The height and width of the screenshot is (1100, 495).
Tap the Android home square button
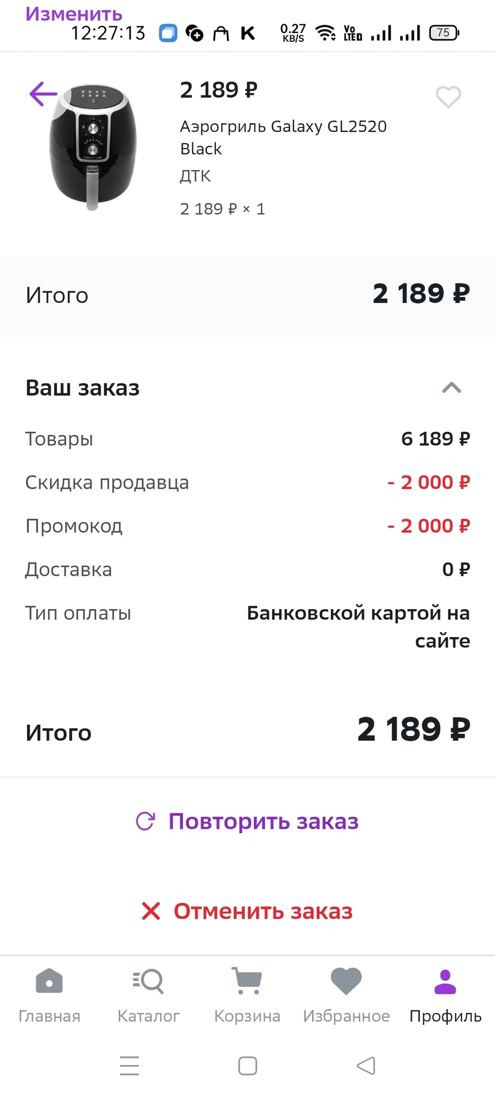248,1066
